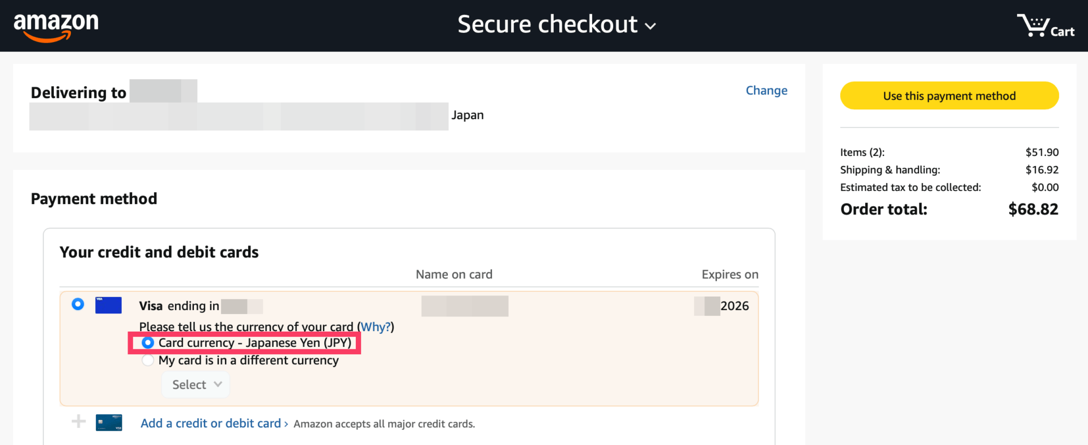Click the 2026 expiry date

pos(734,306)
